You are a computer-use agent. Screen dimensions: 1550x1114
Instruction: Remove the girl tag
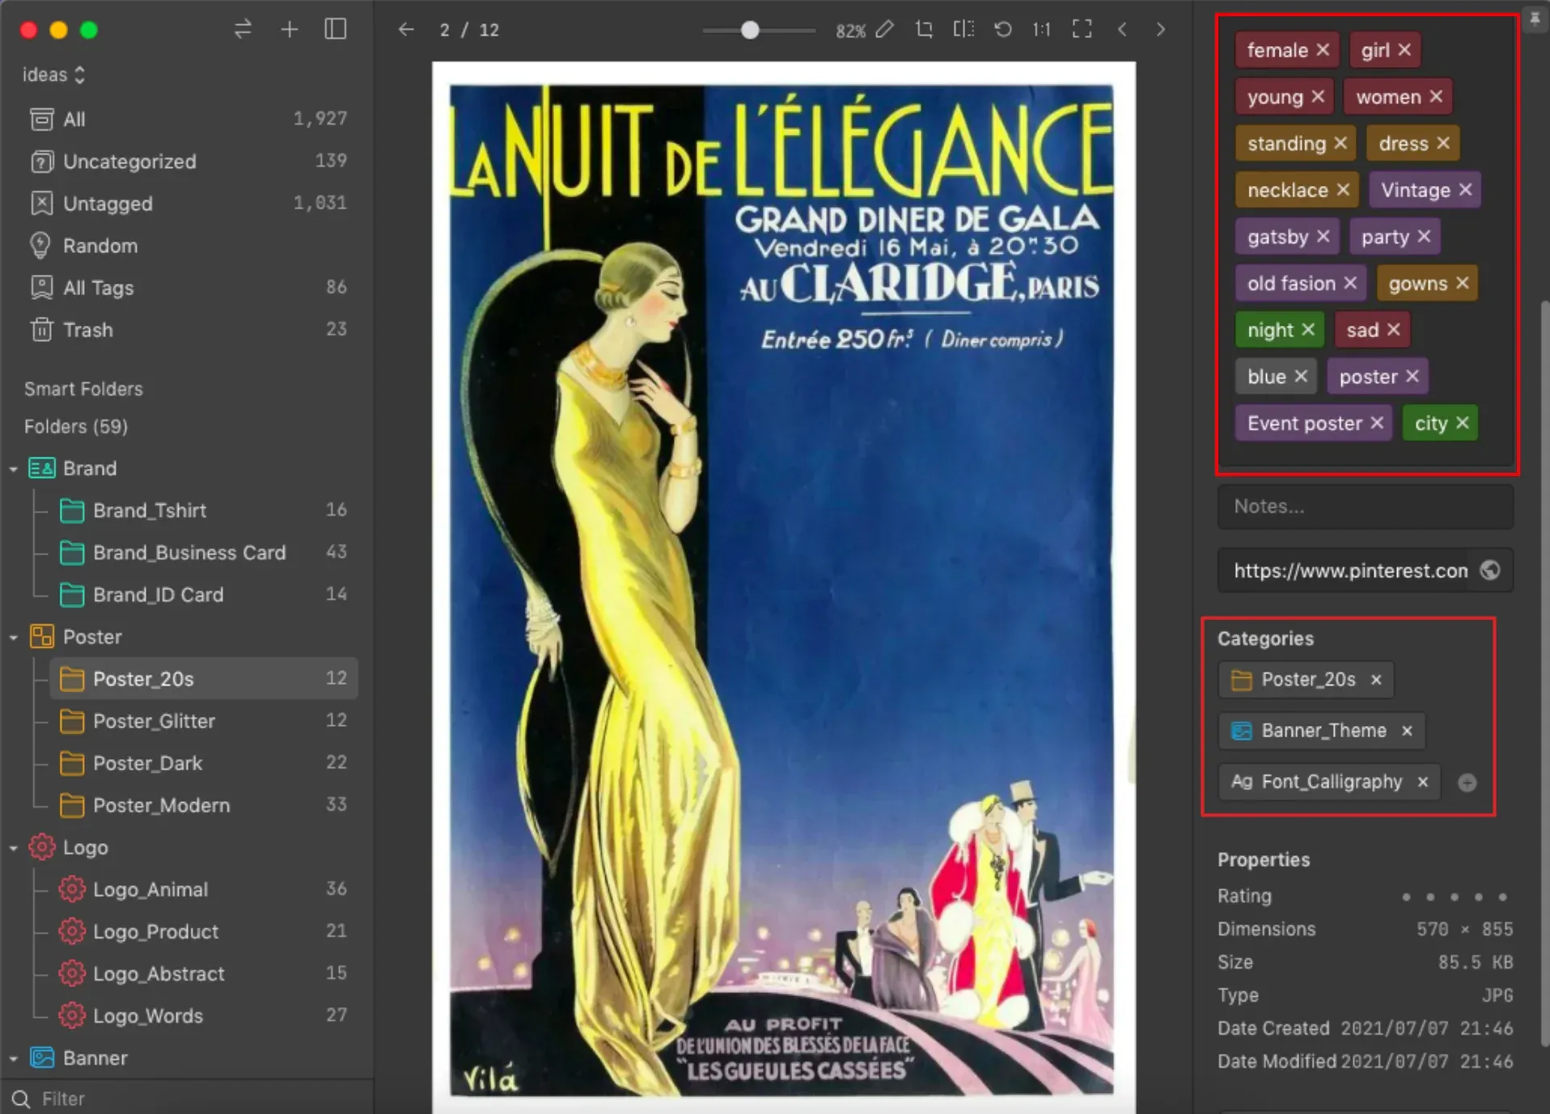point(1404,50)
